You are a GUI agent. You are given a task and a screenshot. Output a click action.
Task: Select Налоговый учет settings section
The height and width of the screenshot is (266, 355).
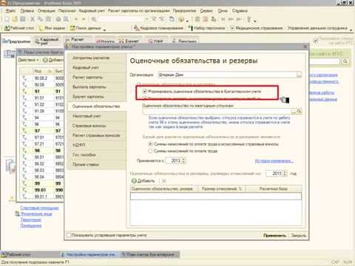click(x=96, y=116)
